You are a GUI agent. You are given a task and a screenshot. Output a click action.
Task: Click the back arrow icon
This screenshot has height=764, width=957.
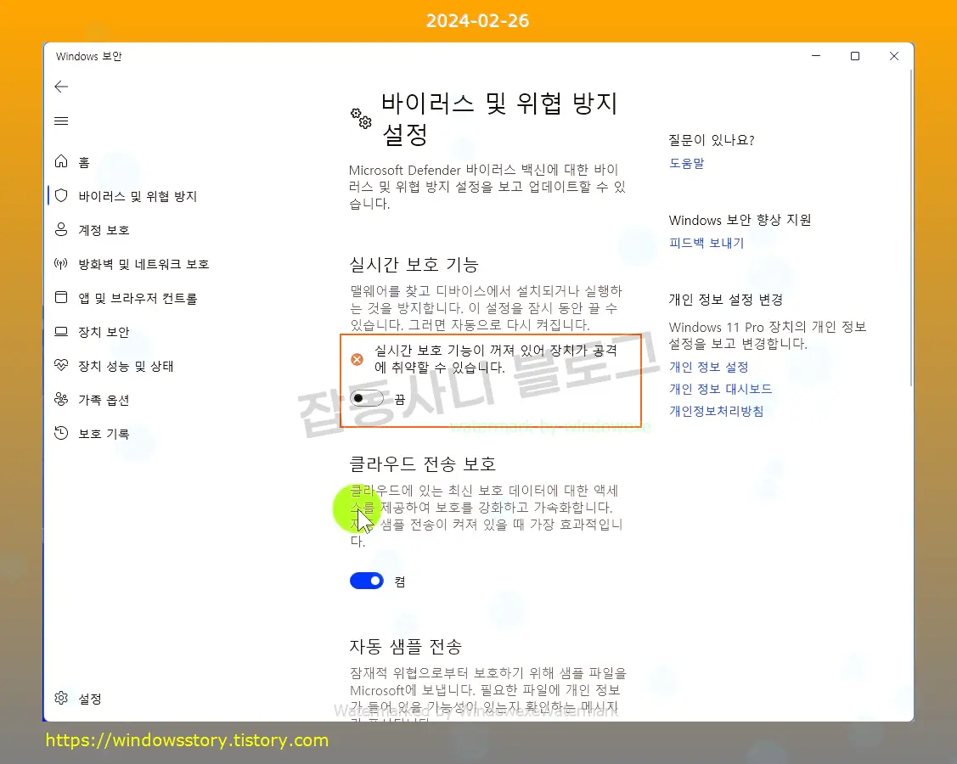pyautogui.click(x=61, y=87)
